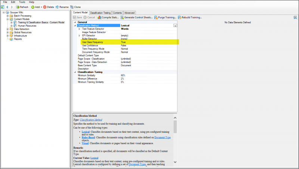This screenshot has width=299, height=169.
Task: Click the Rebuild Training button
Action: 191,17
